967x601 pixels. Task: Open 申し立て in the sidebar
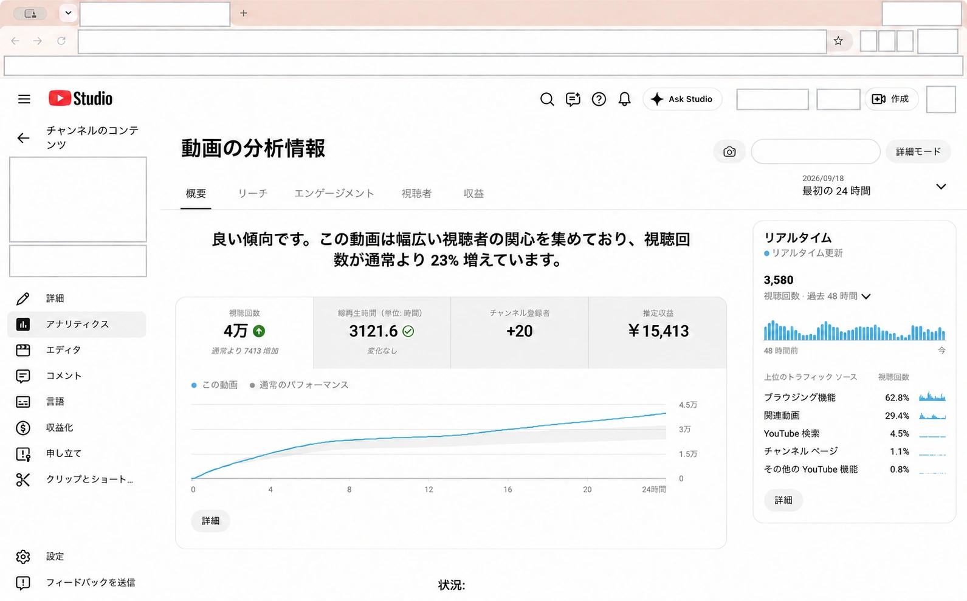coord(77,453)
